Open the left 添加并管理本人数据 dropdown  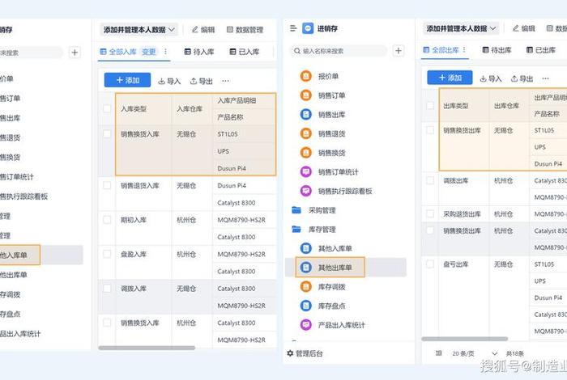click(139, 30)
